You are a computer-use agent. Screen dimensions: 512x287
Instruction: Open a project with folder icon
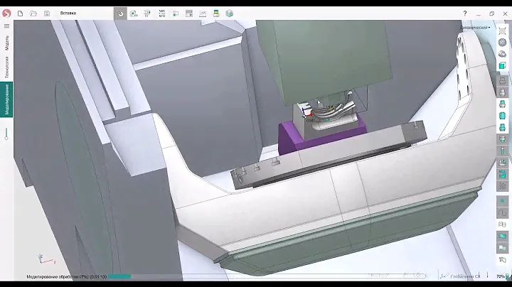tap(33, 13)
